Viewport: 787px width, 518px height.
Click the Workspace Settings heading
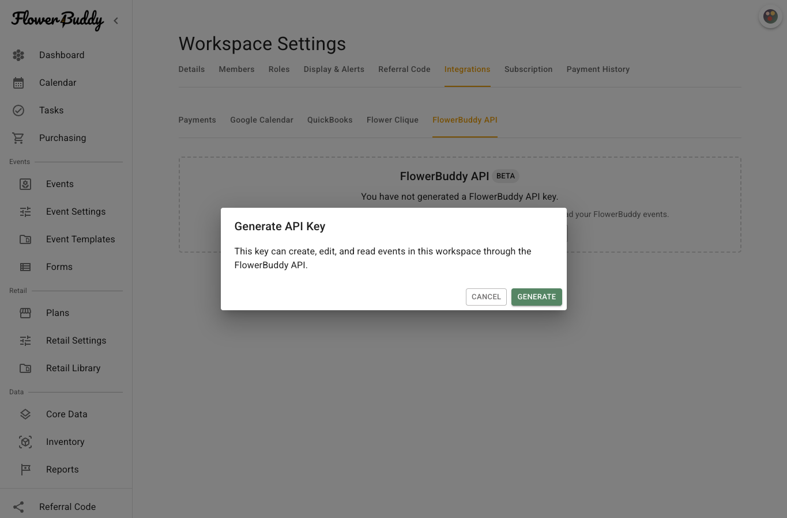[262, 44]
